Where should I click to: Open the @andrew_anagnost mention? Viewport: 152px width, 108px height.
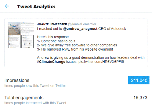80,29
